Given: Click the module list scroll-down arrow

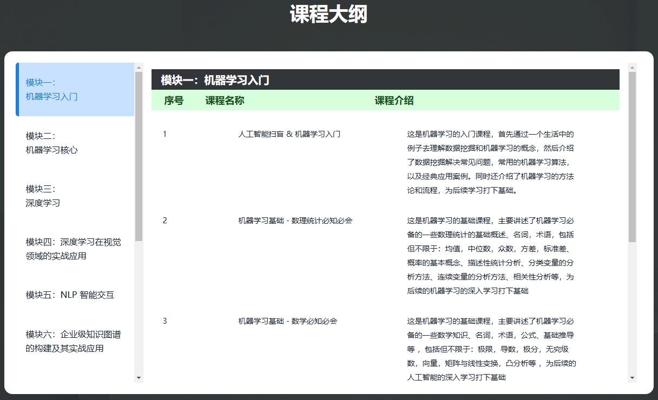Looking at the screenshot, I should pos(139,378).
